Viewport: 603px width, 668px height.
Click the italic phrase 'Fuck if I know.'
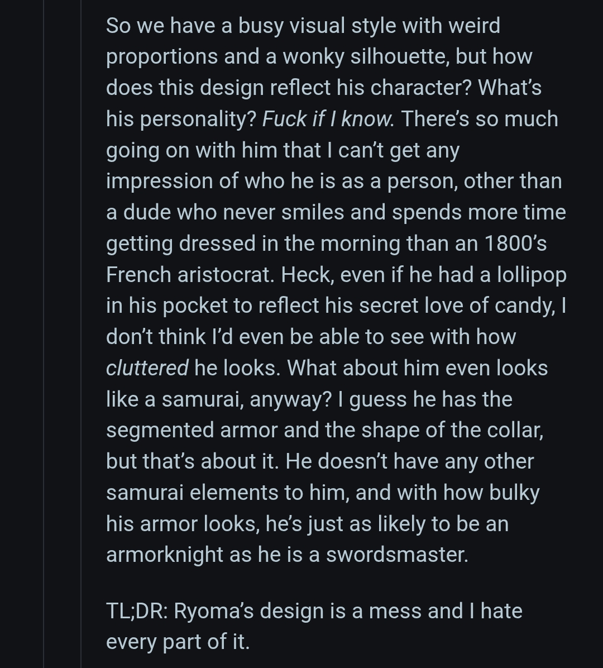click(328, 119)
